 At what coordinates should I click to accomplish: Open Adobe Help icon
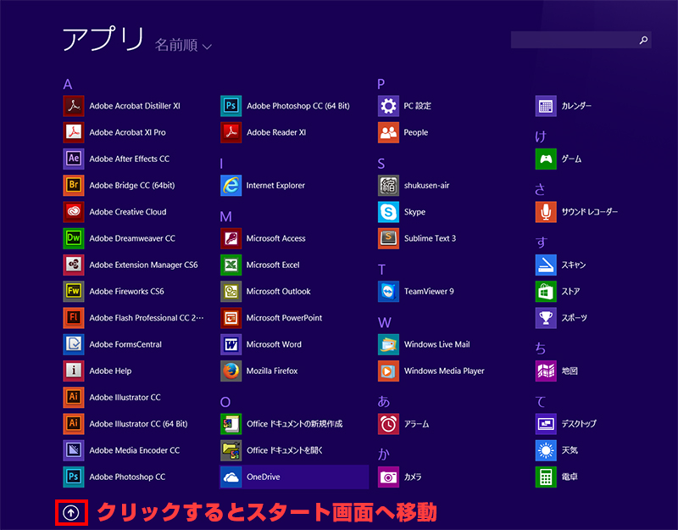click(x=74, y=371)
